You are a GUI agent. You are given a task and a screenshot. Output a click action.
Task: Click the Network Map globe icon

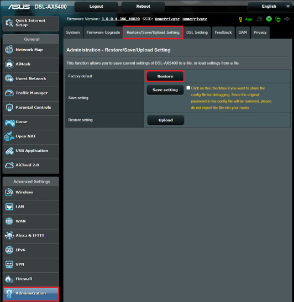tap(9, 50)
